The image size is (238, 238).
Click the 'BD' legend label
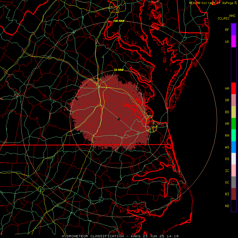(x=227, y=112)
